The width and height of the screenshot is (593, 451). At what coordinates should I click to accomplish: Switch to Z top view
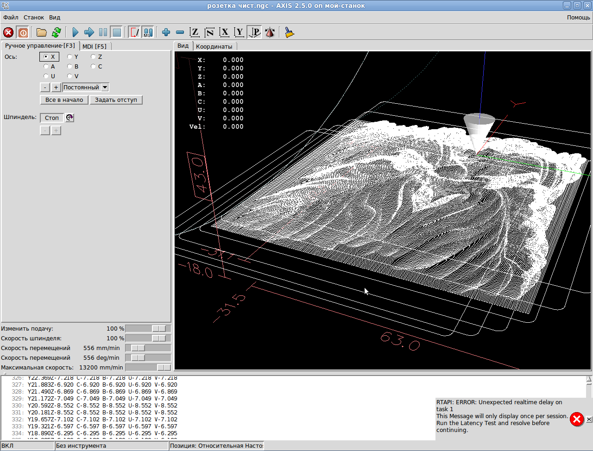(195, 32)
